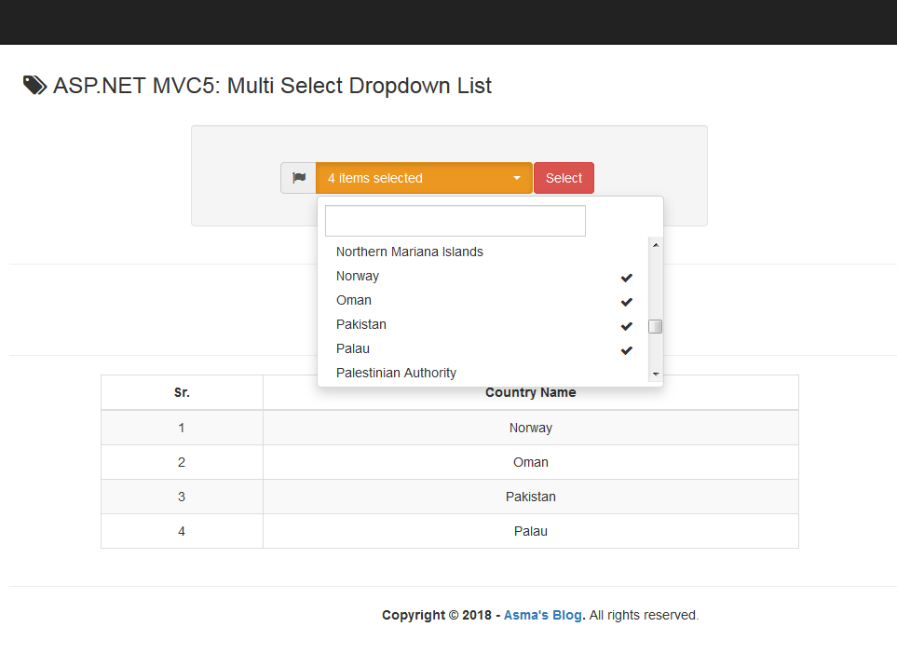
Task: Click the Pakistan row in the results table
Action: [x=530, y=497]
